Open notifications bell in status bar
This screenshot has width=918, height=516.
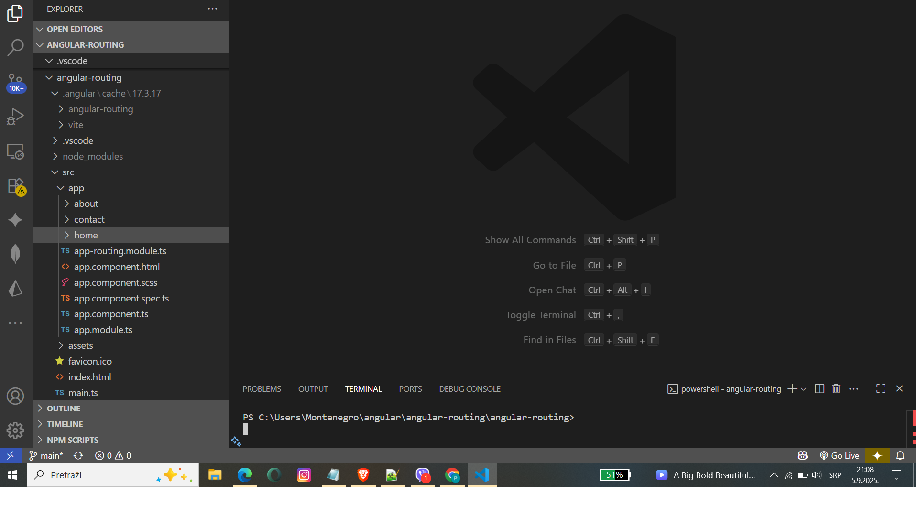pos(900,456)
